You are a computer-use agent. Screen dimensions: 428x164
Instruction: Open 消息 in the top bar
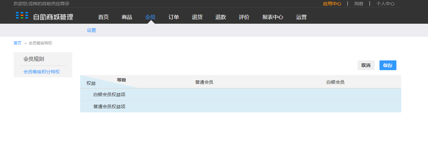click(x=359, y=4)
